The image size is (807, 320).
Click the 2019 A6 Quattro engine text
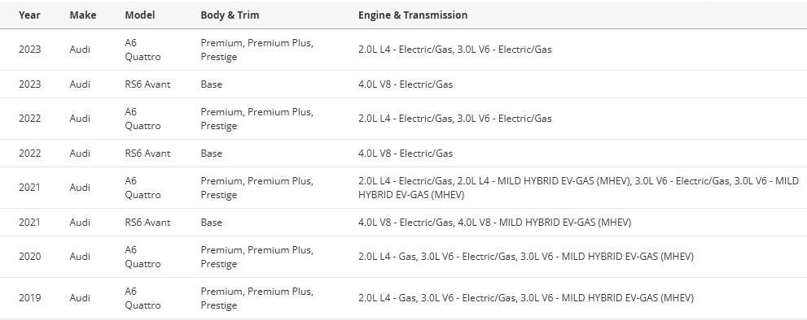(x=526, y=298)
